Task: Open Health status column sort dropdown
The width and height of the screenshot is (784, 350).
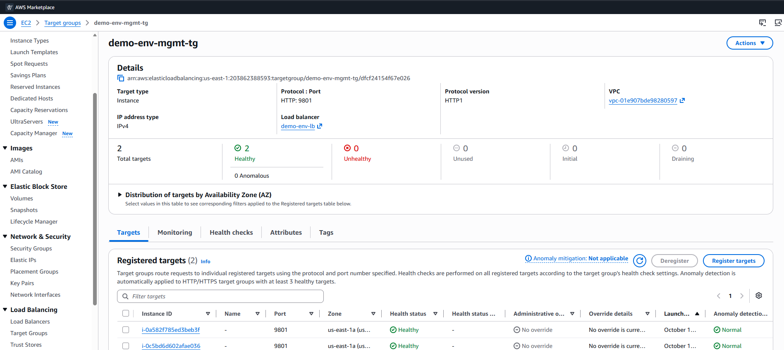Action: tap(435, 314)
